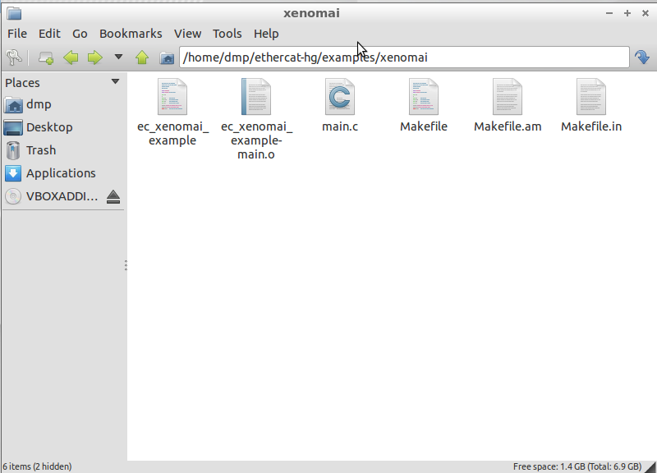This screenshot has height=473, width=657.
Task: Click the New Tab toolbar icon
Action: (46, 57)
